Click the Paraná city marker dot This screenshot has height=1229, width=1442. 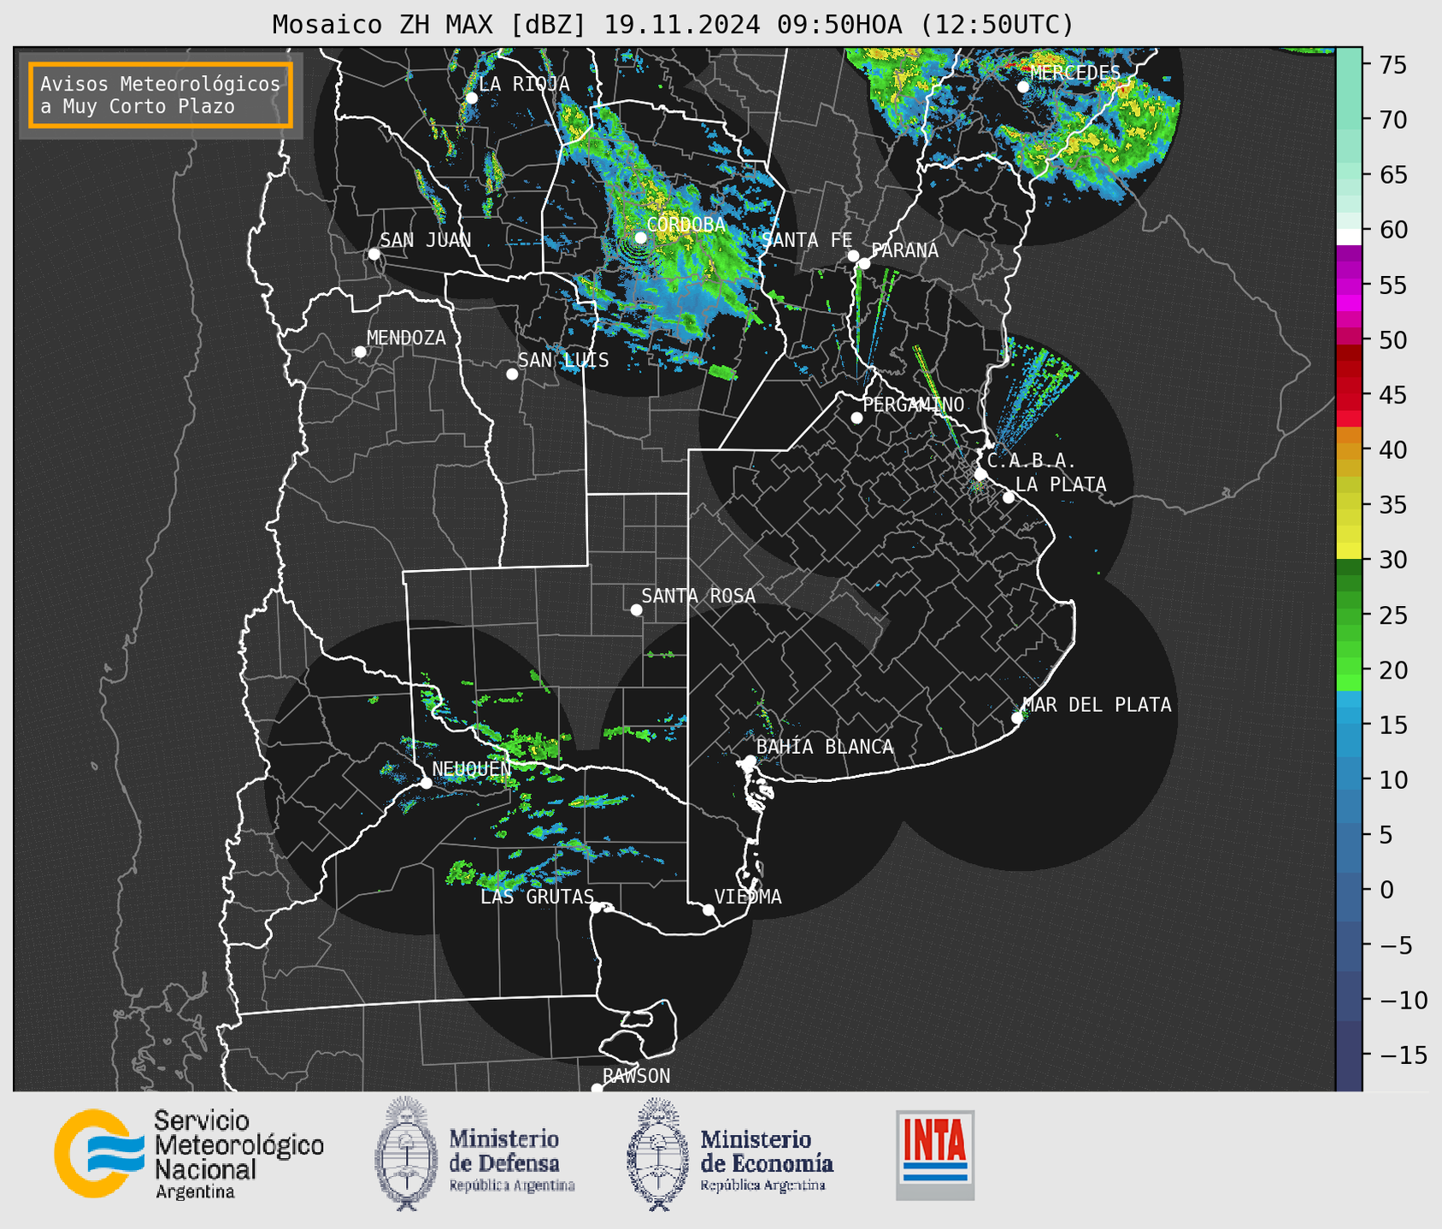[x=864, y=263]
